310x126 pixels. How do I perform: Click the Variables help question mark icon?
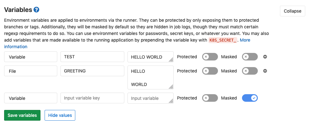tap(37, 10)
